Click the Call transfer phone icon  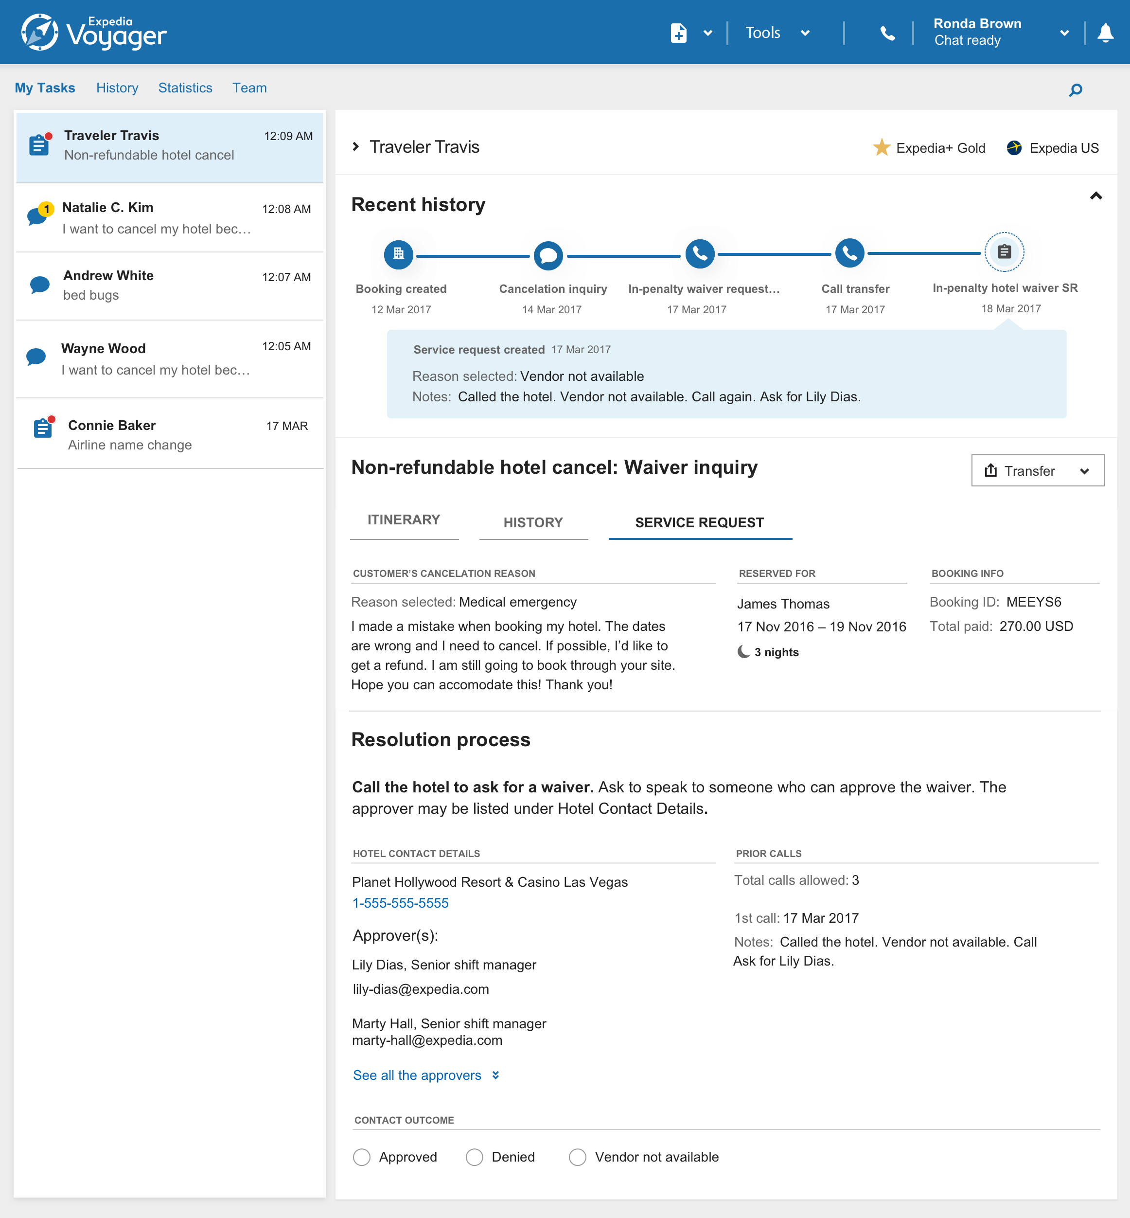tap(849, 252)
